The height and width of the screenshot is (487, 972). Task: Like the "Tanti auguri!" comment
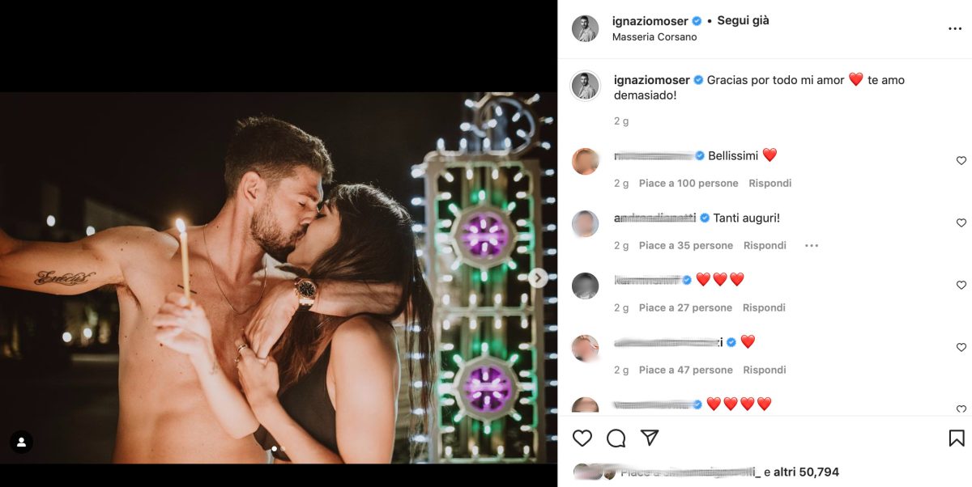coord(961,223)
